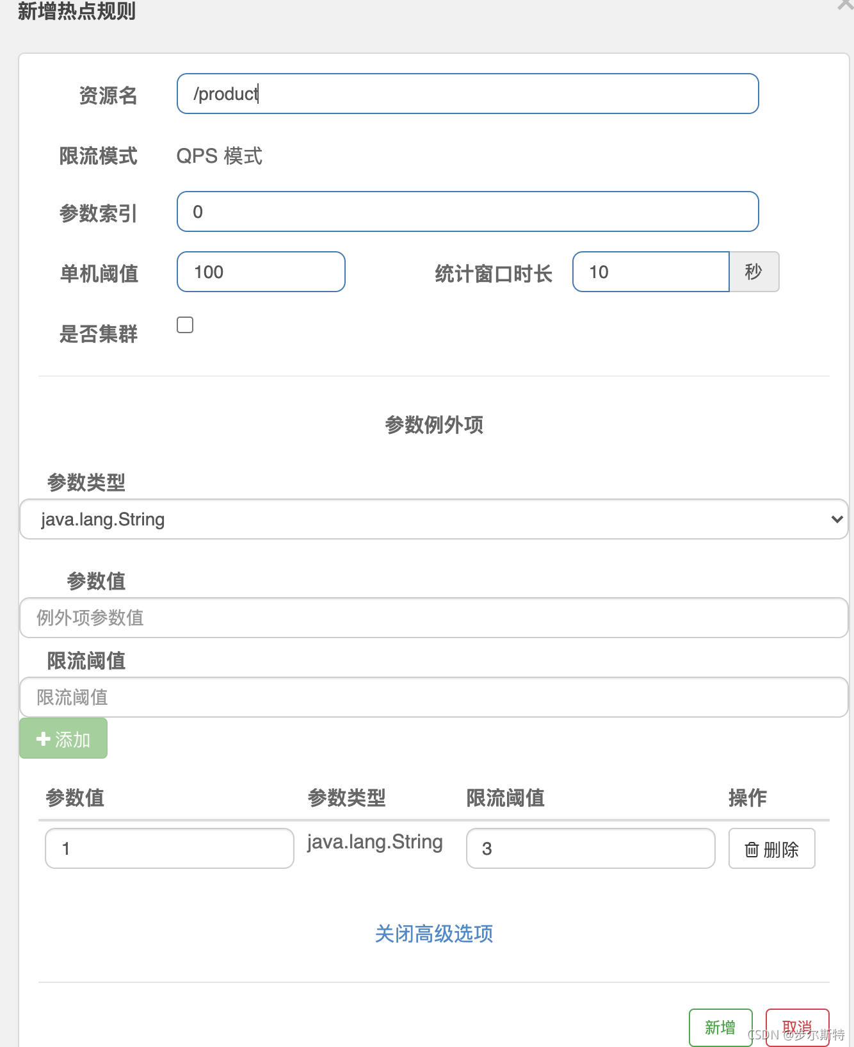The image size is (854, 1047).
Task: Click the 统计窗口时长 input field
Action: point(650,272)
